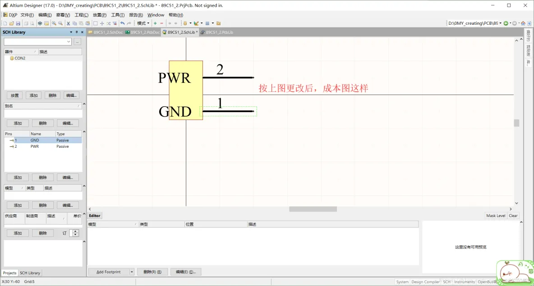Click the ... browse button beside filter

click(78, 41)
